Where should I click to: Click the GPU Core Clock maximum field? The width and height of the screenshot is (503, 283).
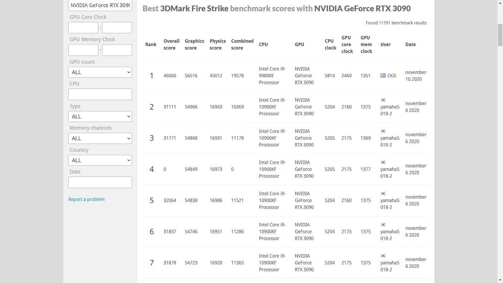tap(117, 28)
